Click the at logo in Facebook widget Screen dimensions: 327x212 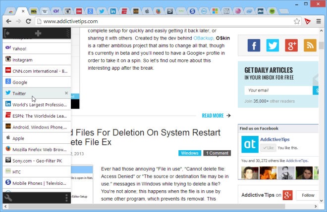250,144
